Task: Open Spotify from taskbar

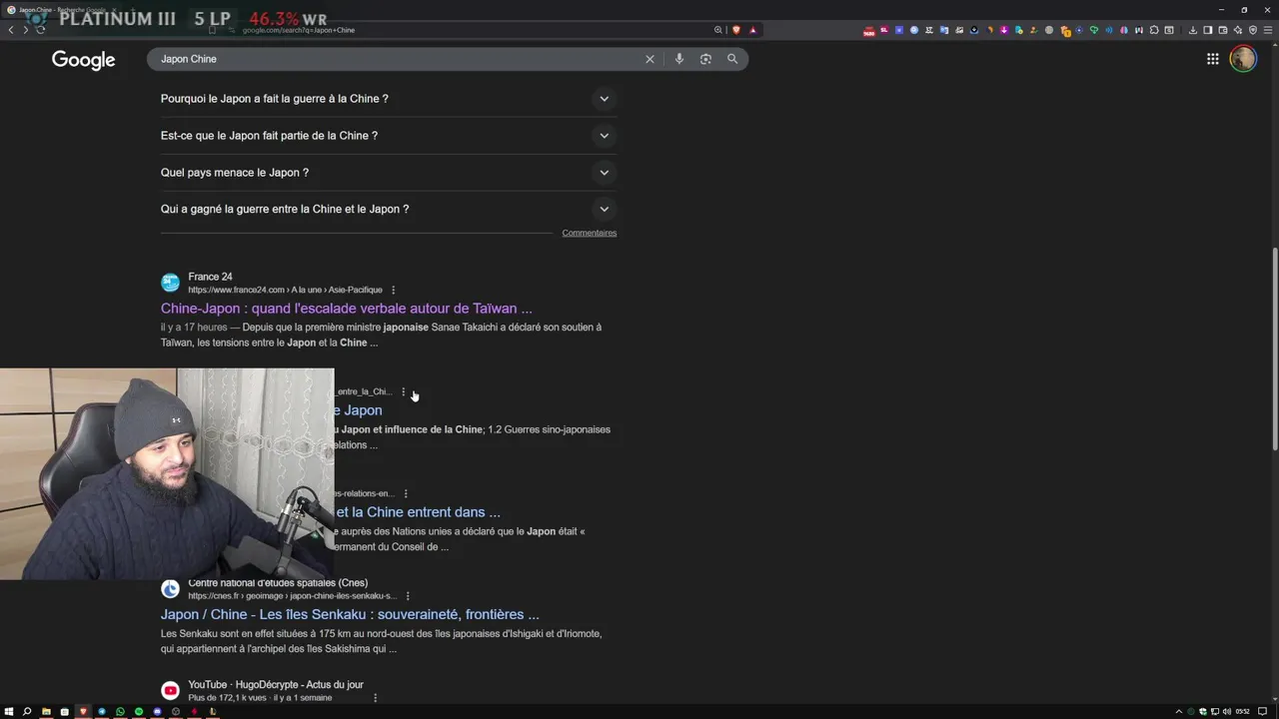Action: [139, 712]
